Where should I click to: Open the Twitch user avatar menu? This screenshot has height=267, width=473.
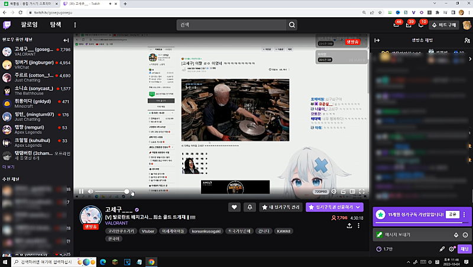click(x=466, y=25)
